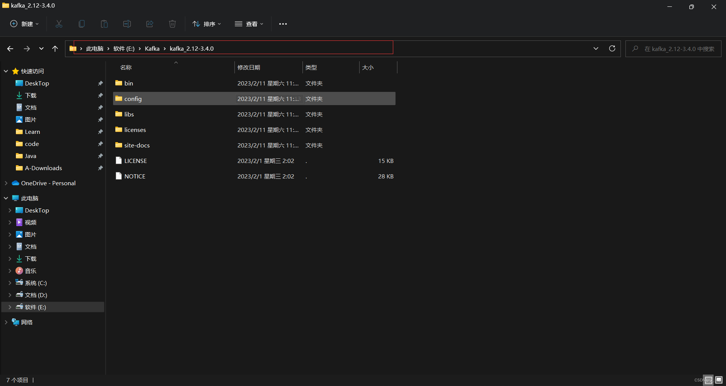This screenshot has height=386, width=726.
Task: Go forward with the right arrow button
Action: point(26,49)
